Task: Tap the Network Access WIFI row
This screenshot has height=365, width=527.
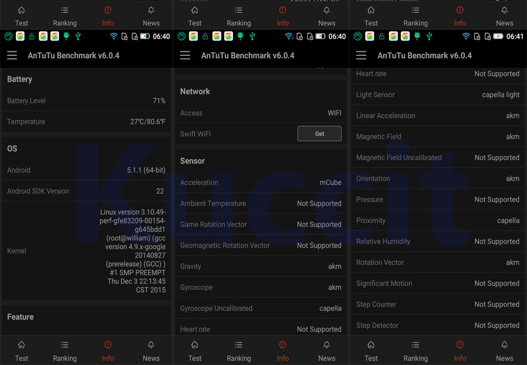Action: (260, 113)
